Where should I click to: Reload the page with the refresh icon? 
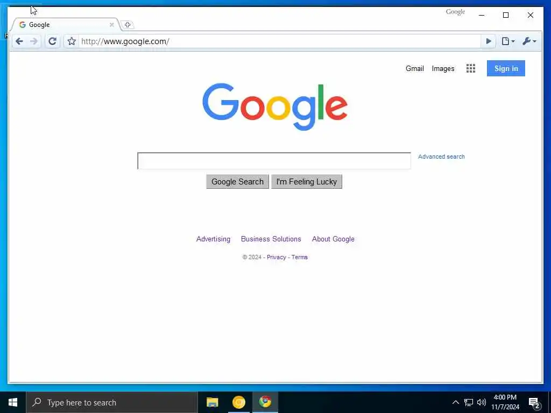52,41
